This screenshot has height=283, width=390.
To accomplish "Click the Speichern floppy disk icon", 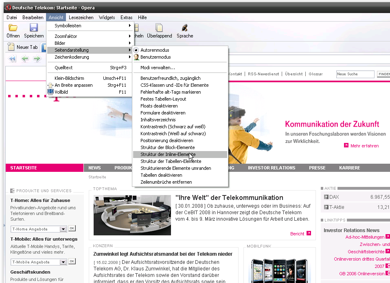I will click(x=33, y=28).
